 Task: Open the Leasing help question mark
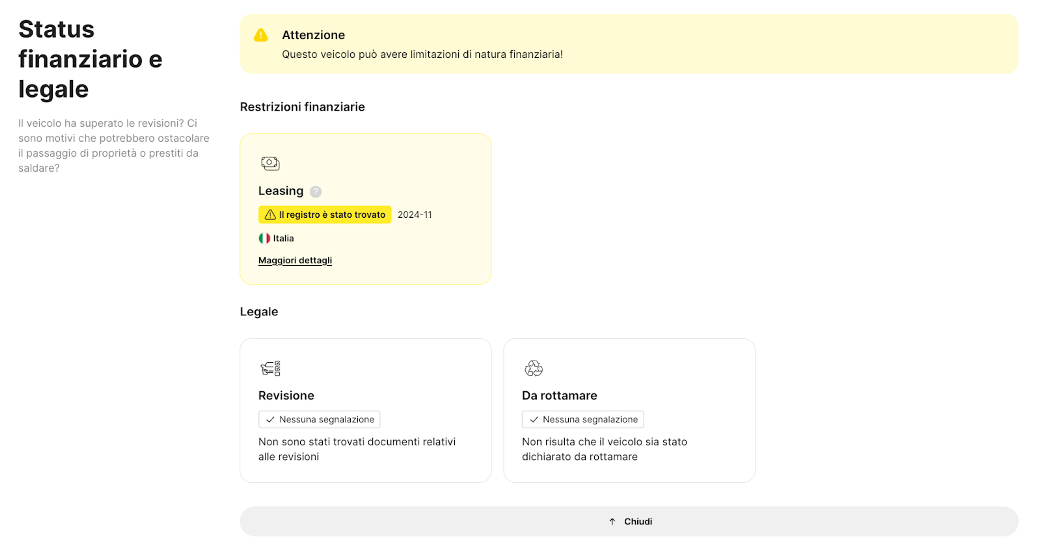316,191
